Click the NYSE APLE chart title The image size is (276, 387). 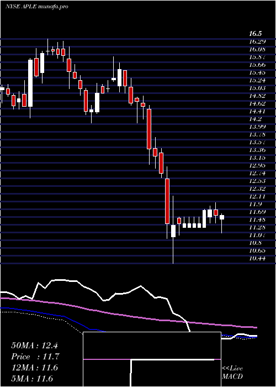coord(36,7)
